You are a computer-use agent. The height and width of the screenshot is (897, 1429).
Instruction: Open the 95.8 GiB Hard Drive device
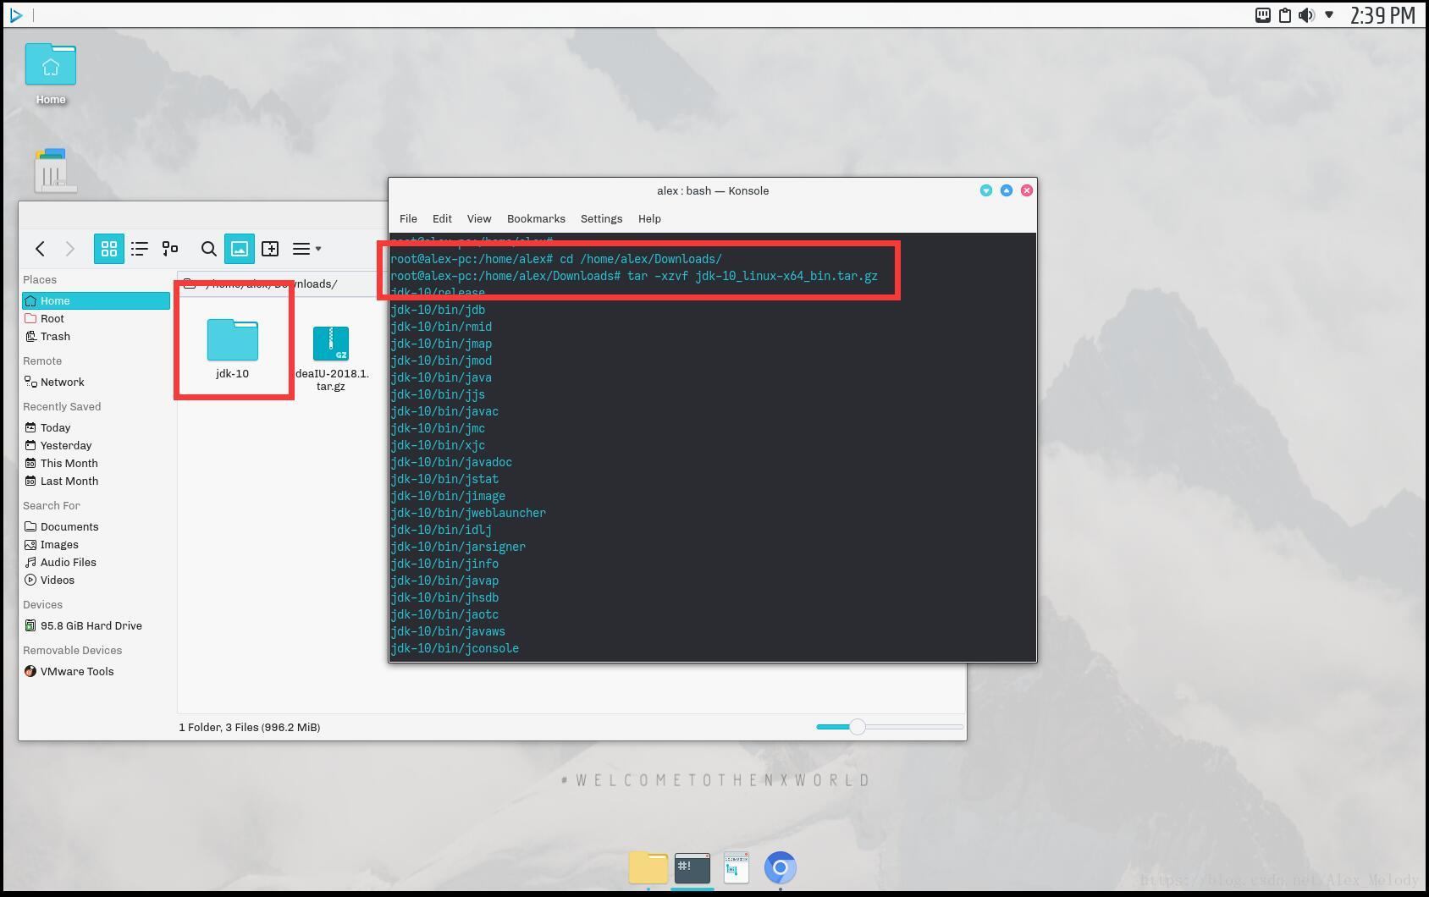pyautogui.click(x=96, y=625)
